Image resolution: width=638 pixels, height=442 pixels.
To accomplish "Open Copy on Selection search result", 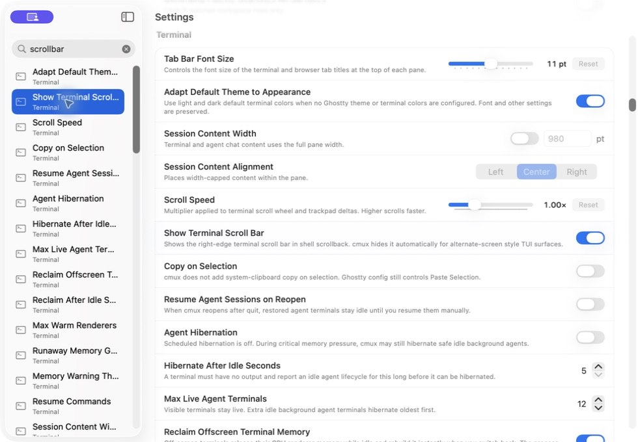I will [x=68, y=152].
